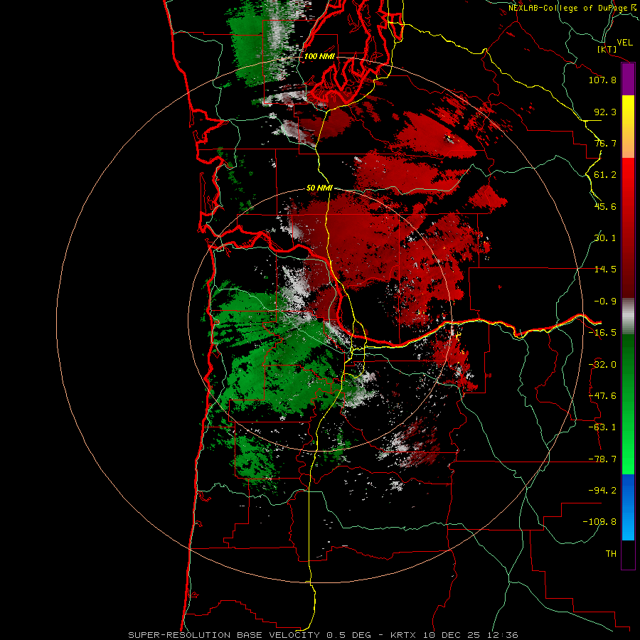Screen dimensions: 640x640
Task: Click the -32.0 velocity scale value
Action: click(602, 365)
